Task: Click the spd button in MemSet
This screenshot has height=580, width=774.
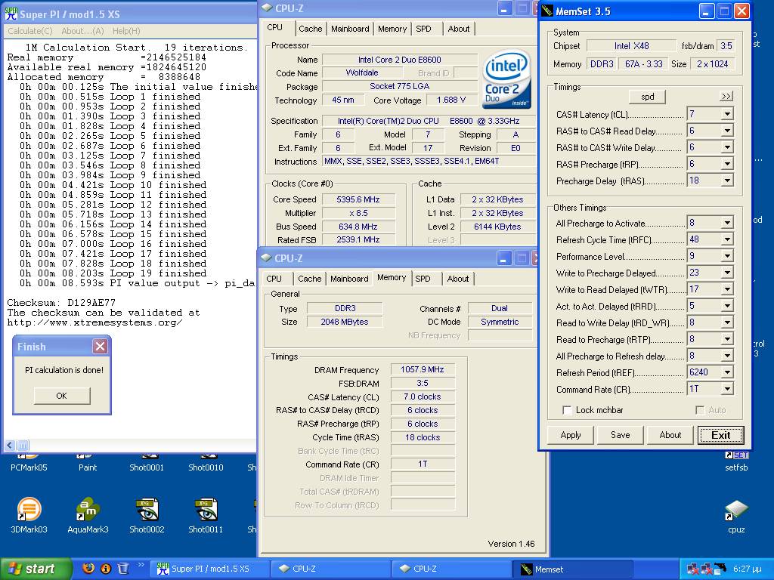Action: (647, 97)
